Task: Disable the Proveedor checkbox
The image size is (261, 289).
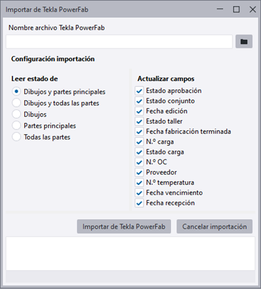Action: point(139,173)
